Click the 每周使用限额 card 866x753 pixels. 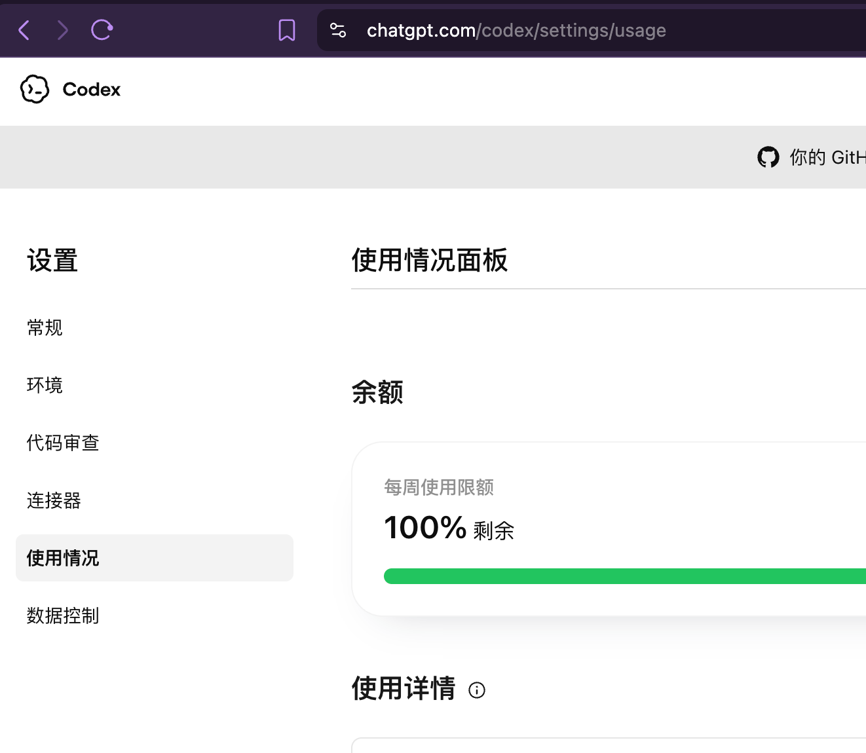[609, 529]
